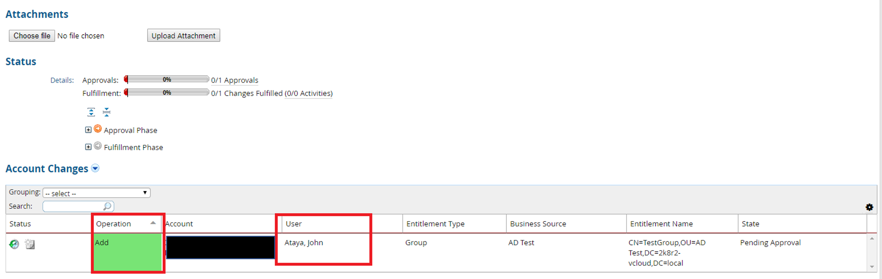Click the Approvals progress bar

point(167,79)
